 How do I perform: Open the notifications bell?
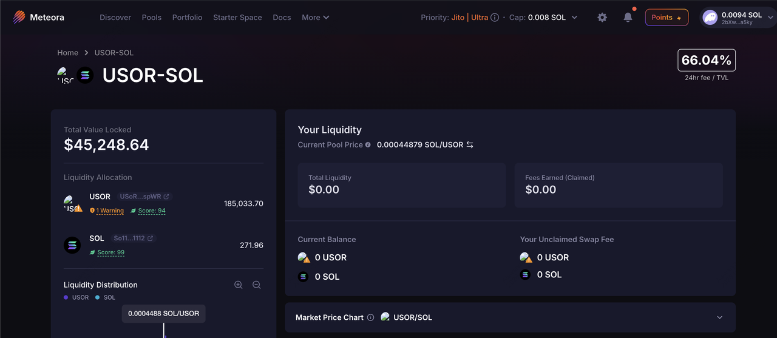(x=628, y=18)
